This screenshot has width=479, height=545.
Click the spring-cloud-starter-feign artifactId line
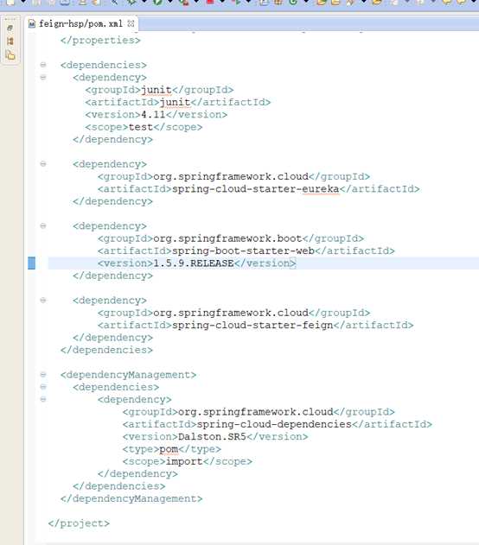255,326
